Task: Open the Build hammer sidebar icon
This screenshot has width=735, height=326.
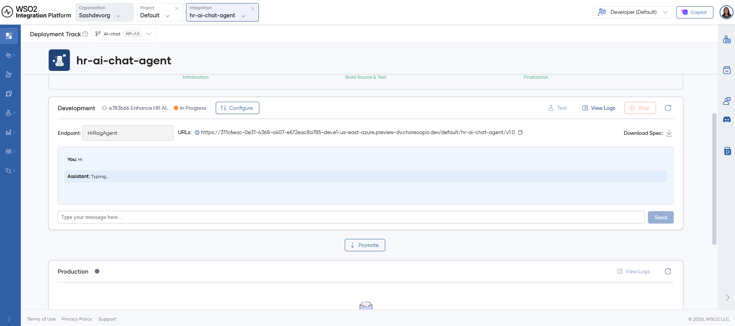Action: pyautogui.click(x=9, y=74)
